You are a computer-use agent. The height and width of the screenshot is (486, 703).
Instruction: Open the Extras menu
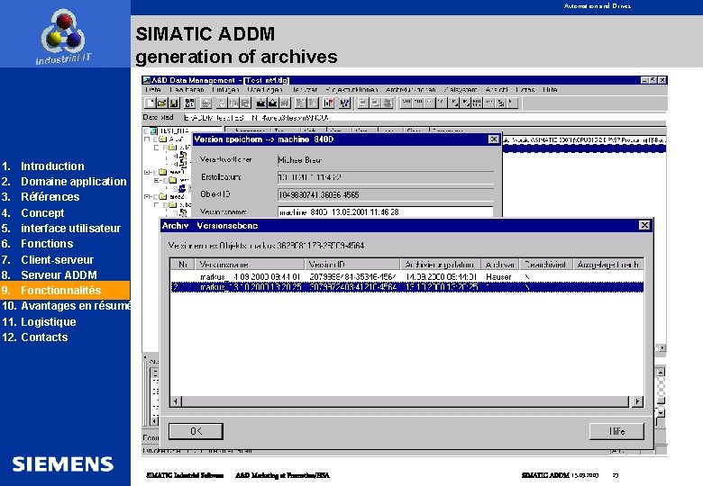click(x=525, y=89)
